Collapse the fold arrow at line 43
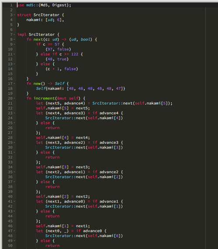The width and height of the screenshot is (218, 249). click(14, 211)
